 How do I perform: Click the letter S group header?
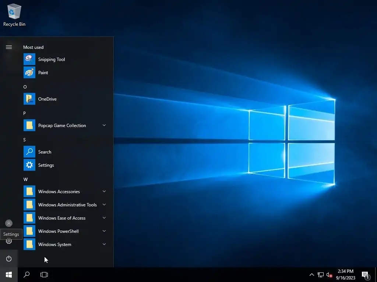(24, 140)
